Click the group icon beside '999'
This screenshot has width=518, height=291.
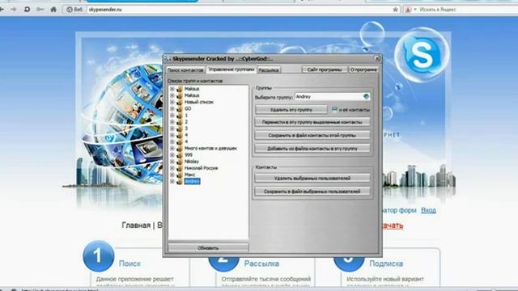tap(180, 154)
